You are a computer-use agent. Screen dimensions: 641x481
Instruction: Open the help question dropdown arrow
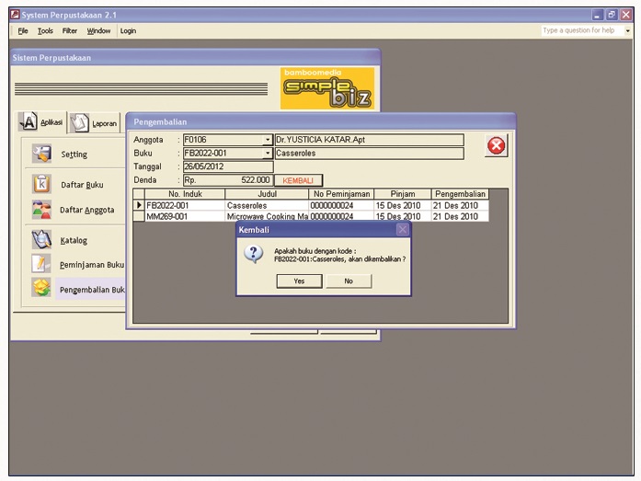(x=627, y=30)
